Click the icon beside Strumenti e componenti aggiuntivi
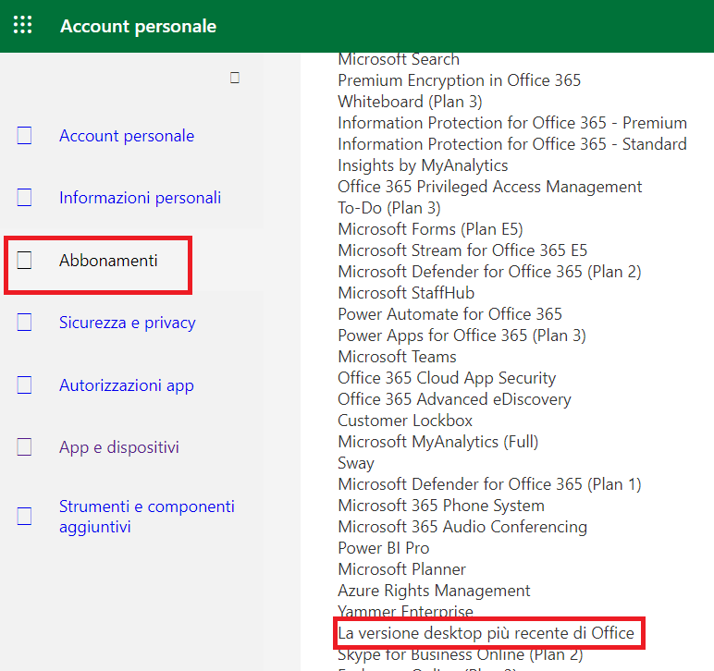 click(24, 516)
